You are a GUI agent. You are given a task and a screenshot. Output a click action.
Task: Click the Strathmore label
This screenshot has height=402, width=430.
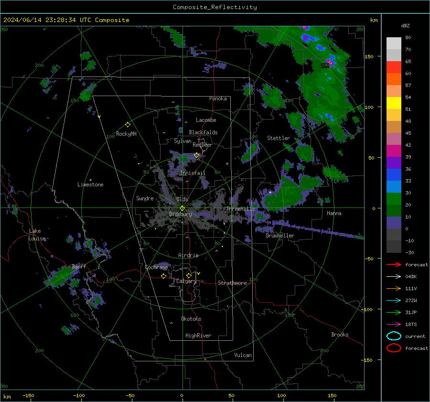(232, 283)
